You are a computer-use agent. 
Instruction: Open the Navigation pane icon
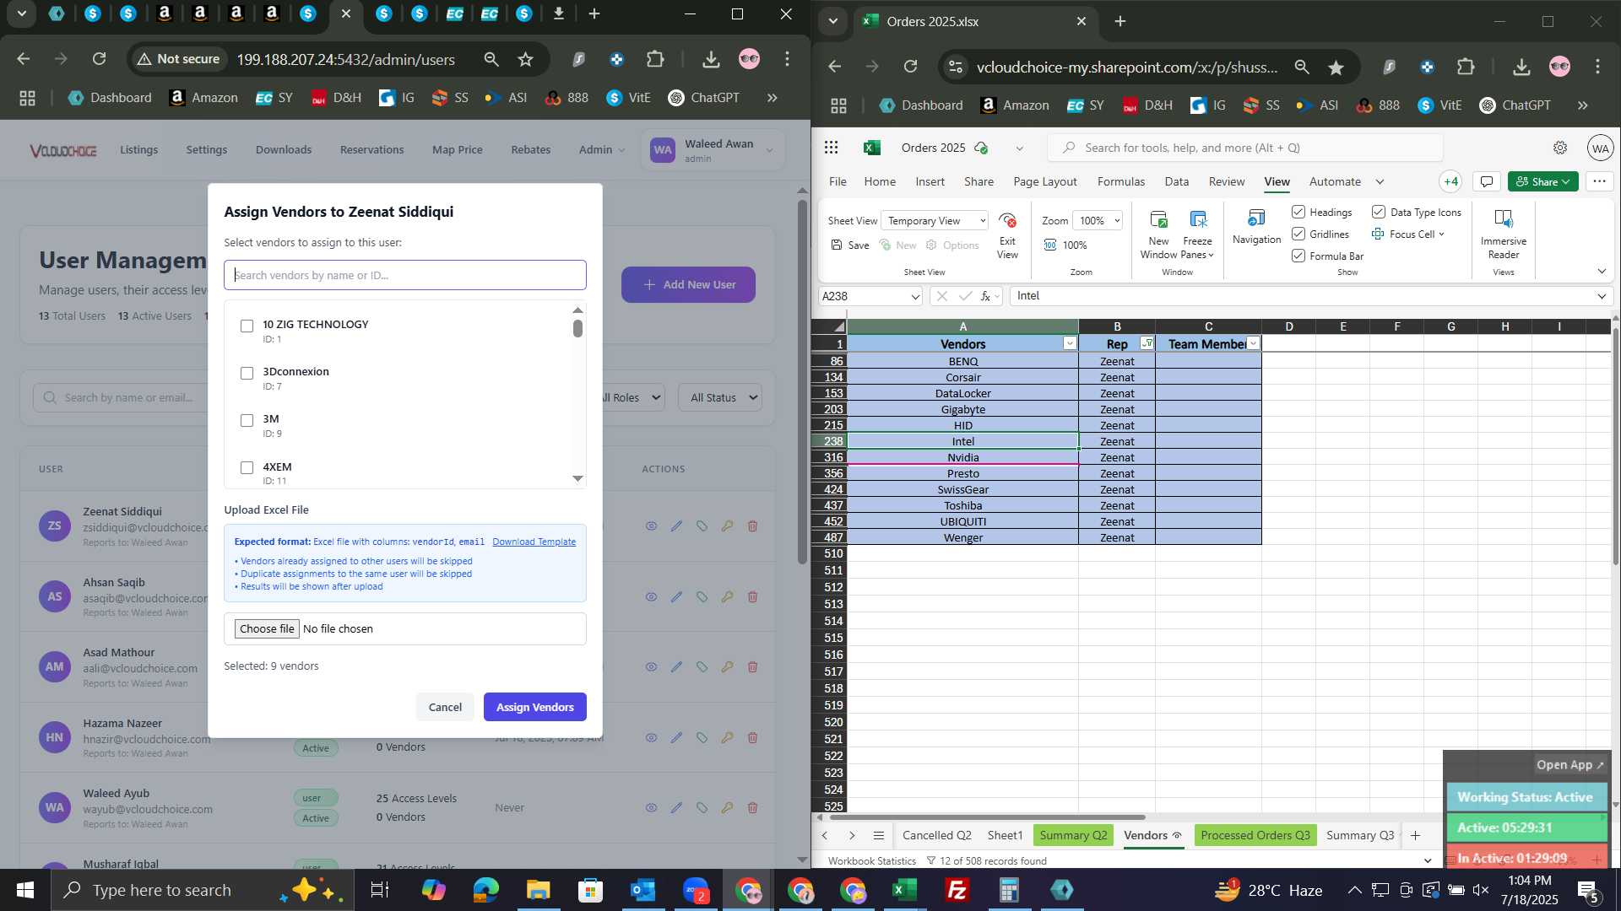click(1256, 219)
